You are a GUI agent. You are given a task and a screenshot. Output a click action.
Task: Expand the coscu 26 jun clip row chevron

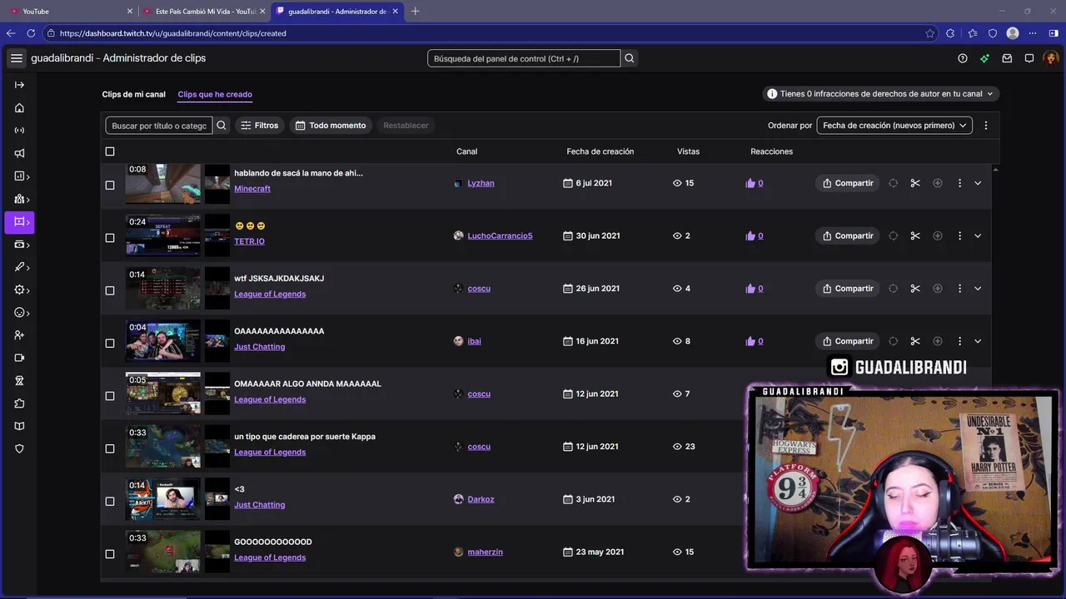pos(978,289)
